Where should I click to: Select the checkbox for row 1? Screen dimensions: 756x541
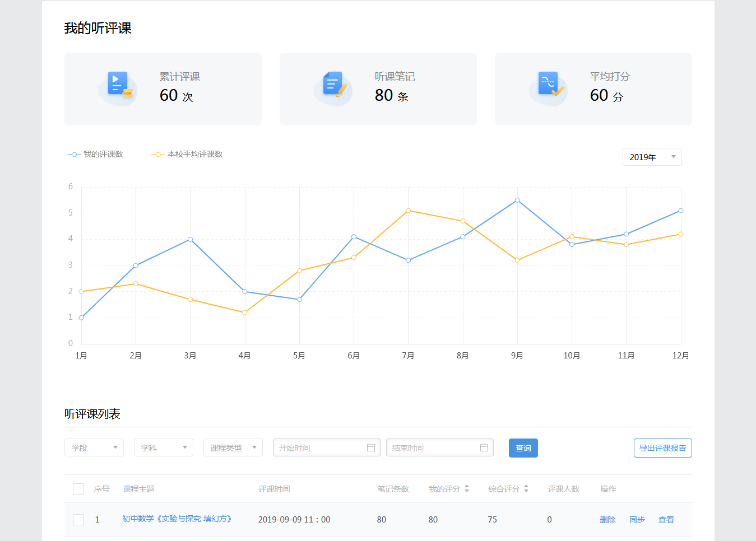click(78, 520)
